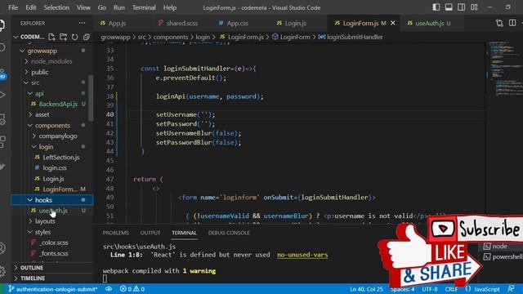
Task: Create a new file in Explorer
Action: (51, 37)
